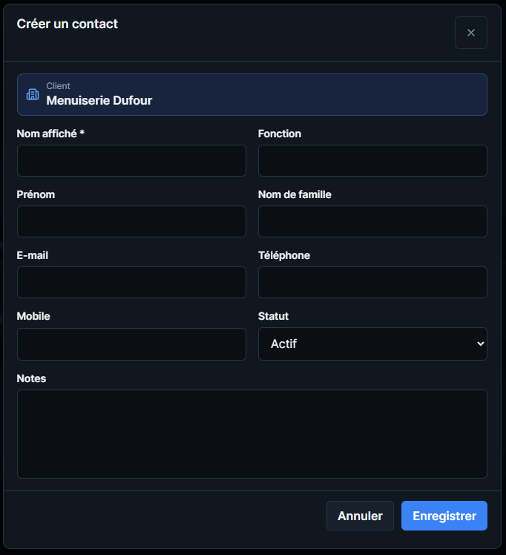The image size is (506, 555).
Task: Focus the Nom affiché input field
Action: pos(131,161)
